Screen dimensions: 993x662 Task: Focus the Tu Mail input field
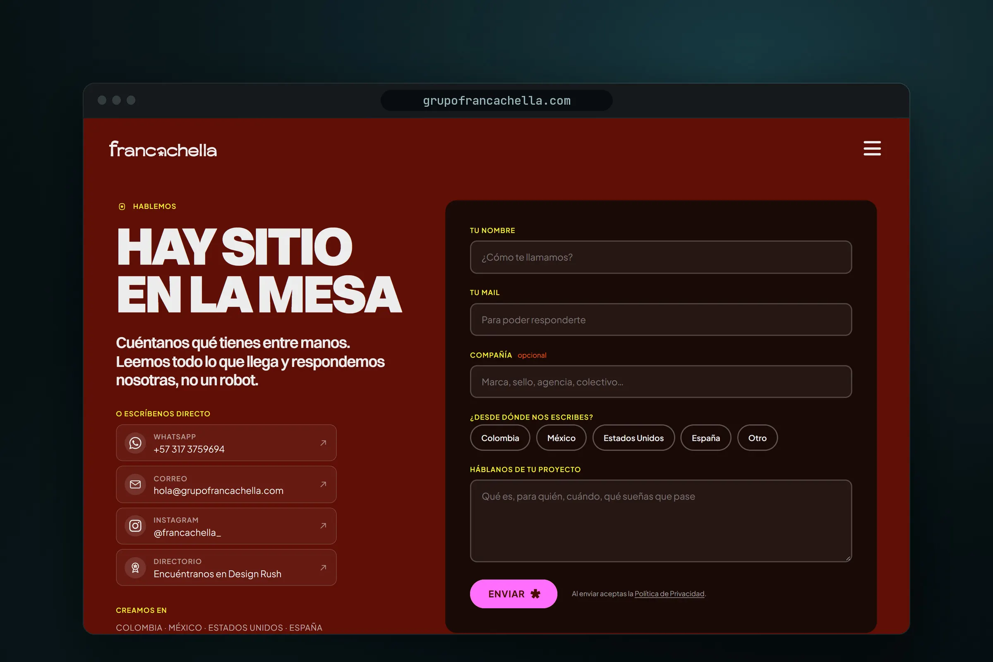click(661, 319)
